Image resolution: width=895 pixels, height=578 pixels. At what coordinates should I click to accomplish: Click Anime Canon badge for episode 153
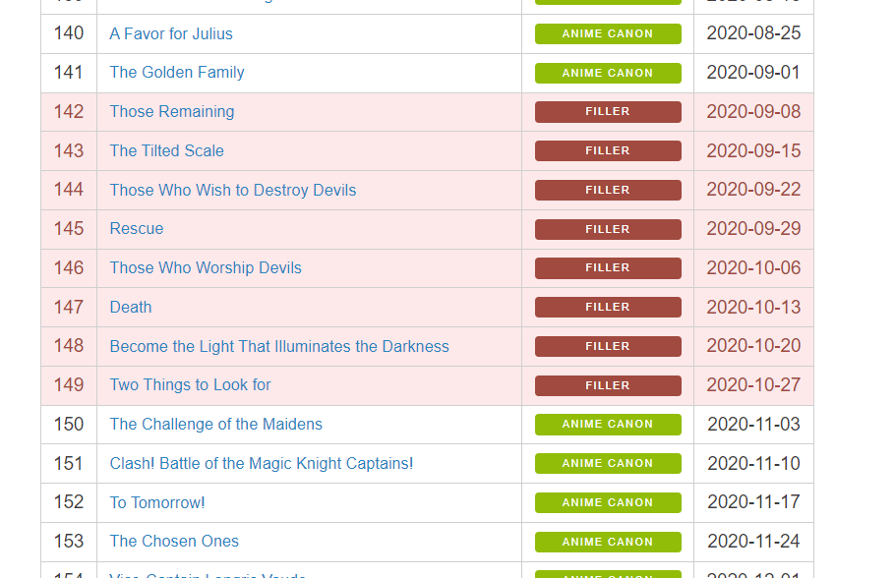pos(608,542)
